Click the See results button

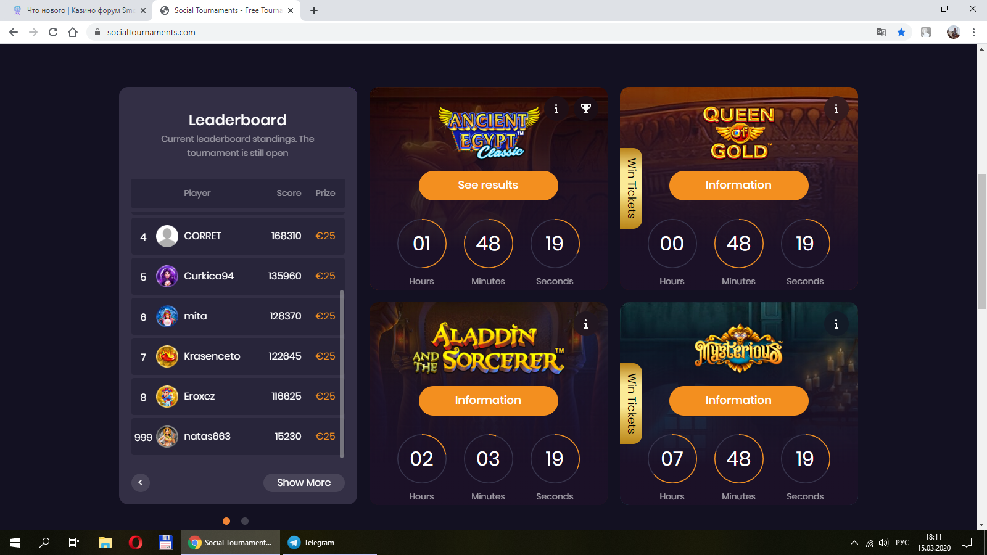click(x=488, y=185)
